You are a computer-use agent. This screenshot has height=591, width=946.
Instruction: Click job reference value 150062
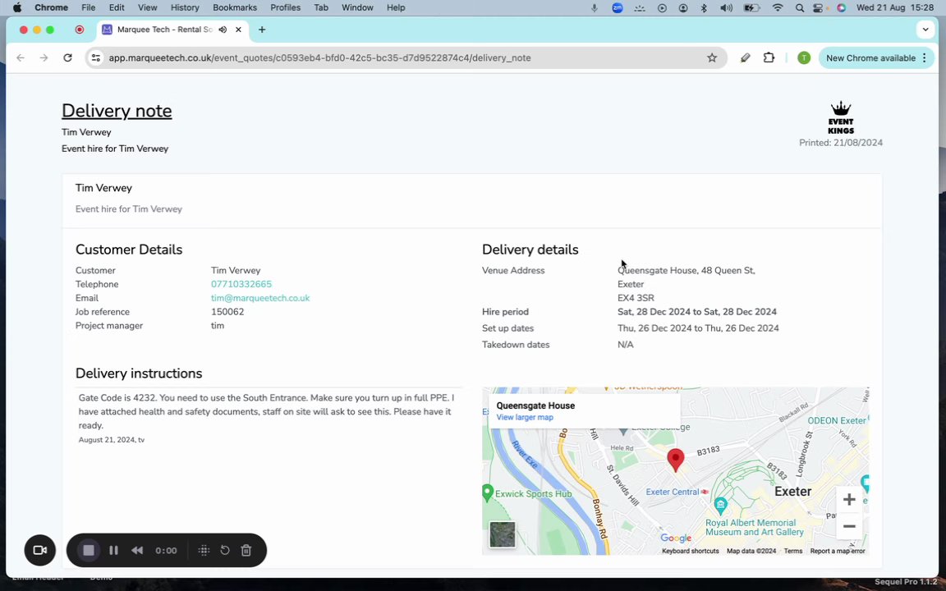pyautogui.click(x=227, y=312)
